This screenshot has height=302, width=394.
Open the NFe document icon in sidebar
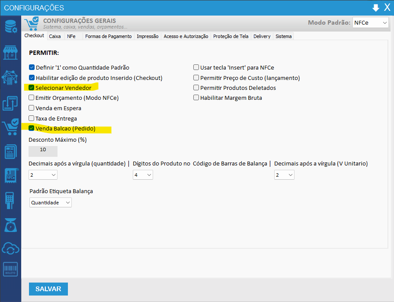[x=10, y=152]
